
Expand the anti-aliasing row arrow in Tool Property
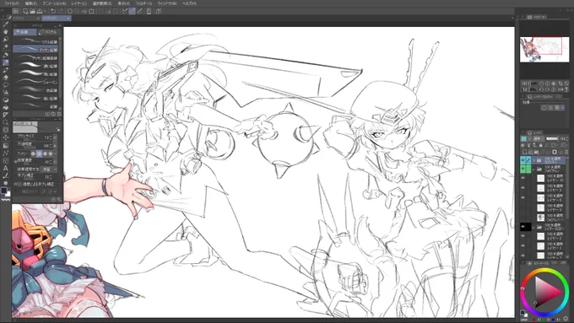click(x=55, y=153)
